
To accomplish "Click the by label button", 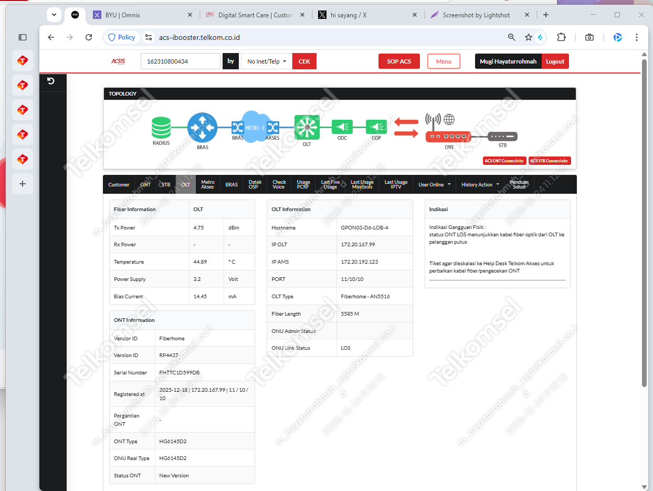I will (231, 61).
